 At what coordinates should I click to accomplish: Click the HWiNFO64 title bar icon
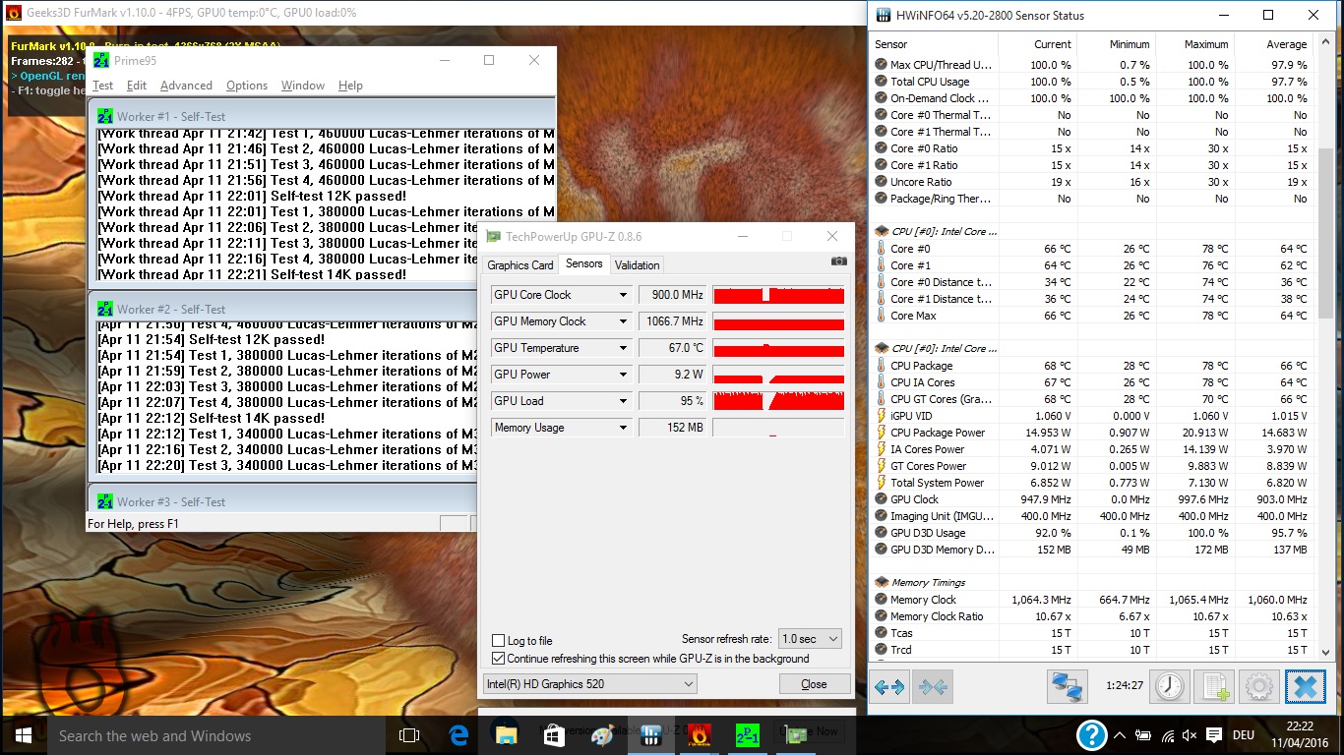[x=882, y=15]
